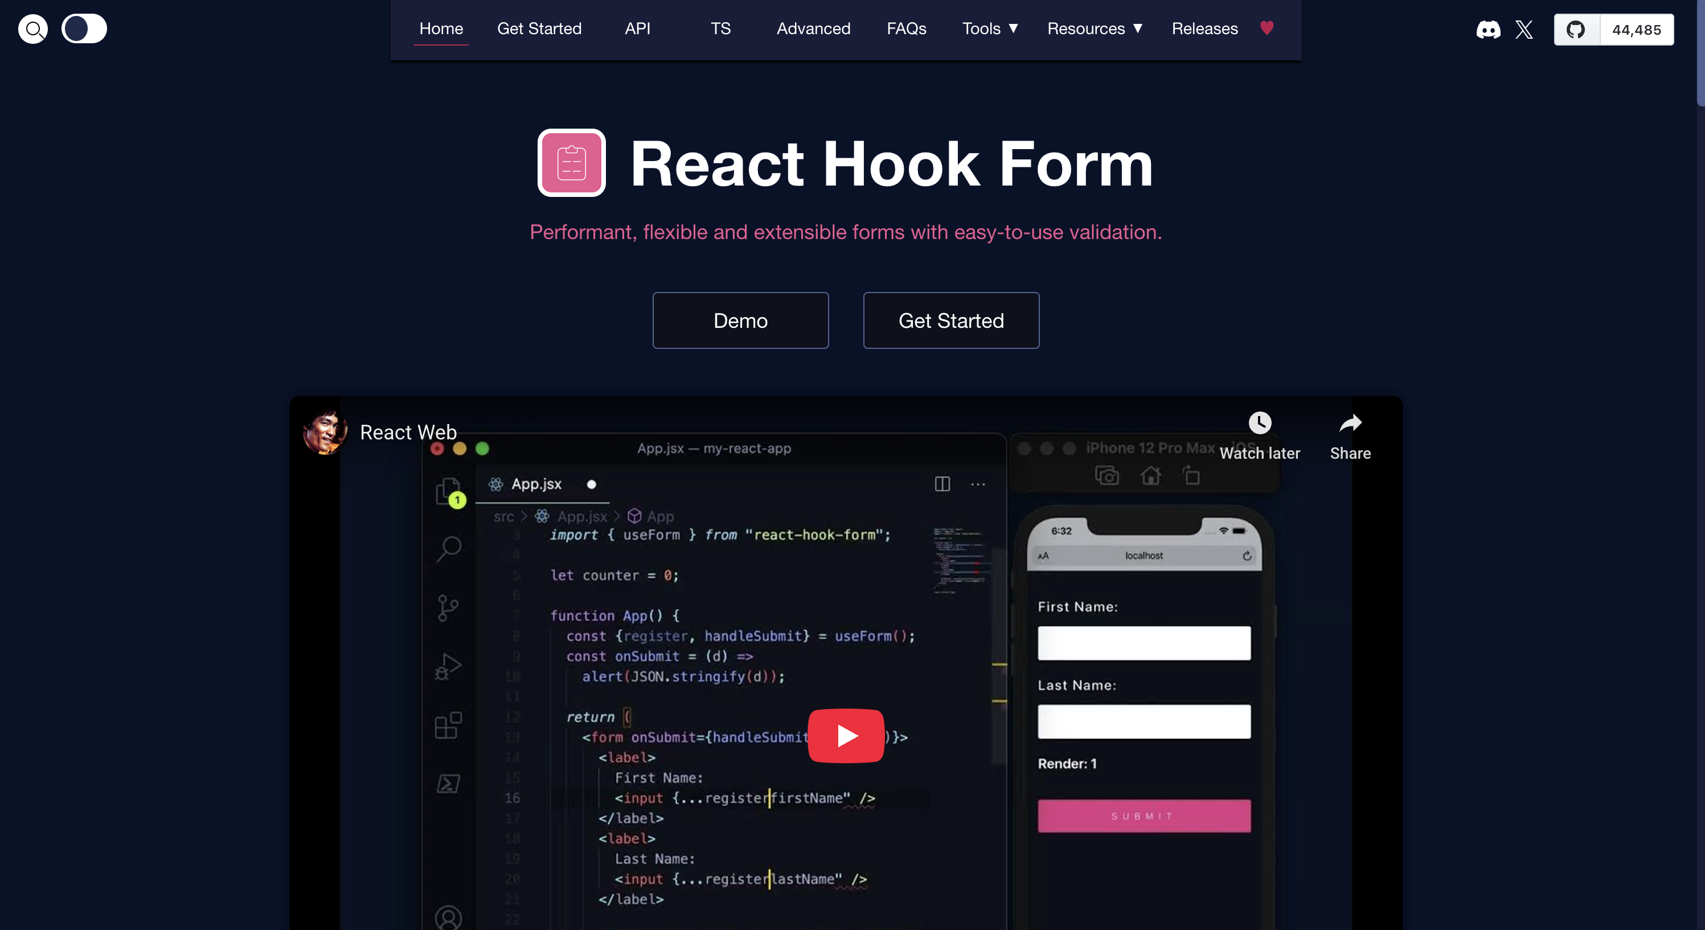The height and width of the screenshot is (930, 1705).
Task: Select the Home navigation tab
Action: pyautogui.click(x=440, y=28)
